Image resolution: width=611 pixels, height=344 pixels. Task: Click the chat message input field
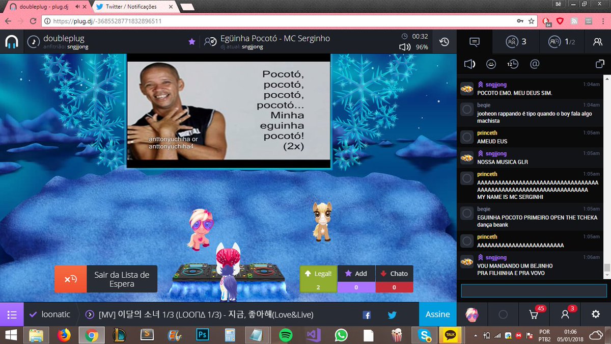[x=534, y=290]
